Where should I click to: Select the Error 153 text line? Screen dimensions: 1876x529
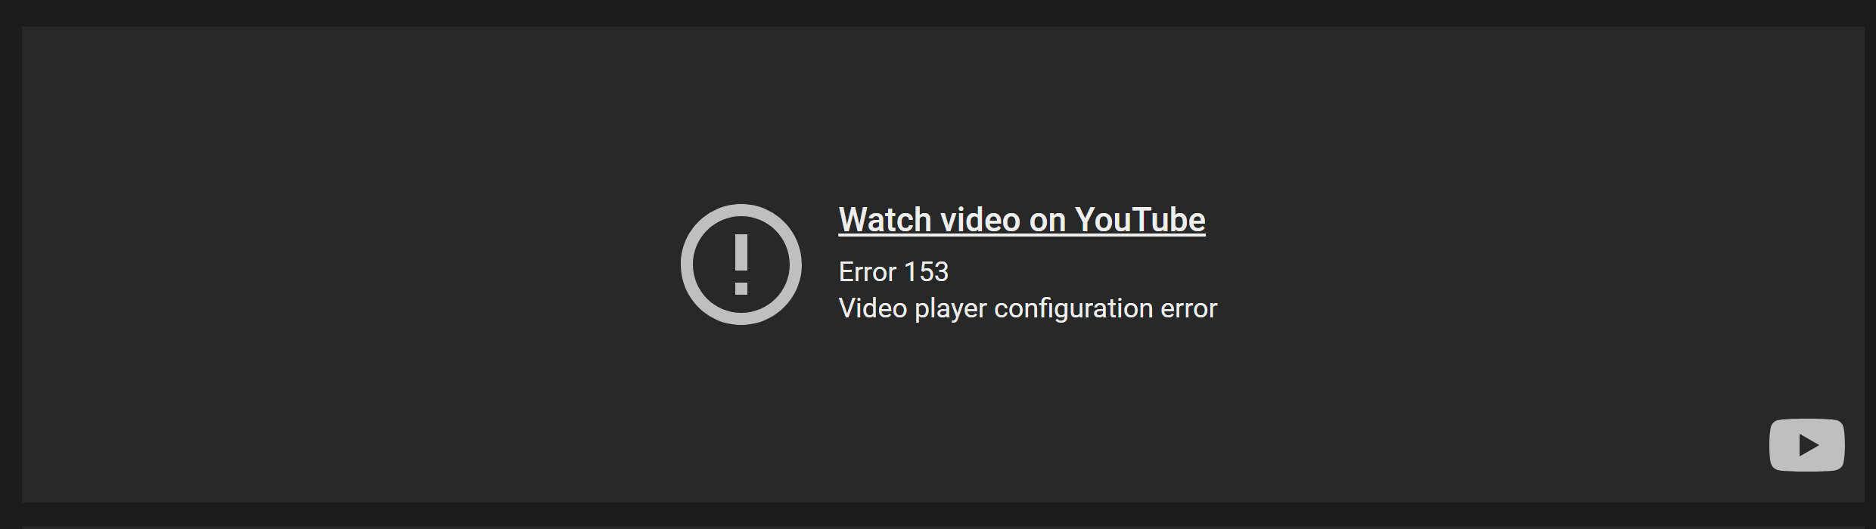click(893, 272)
